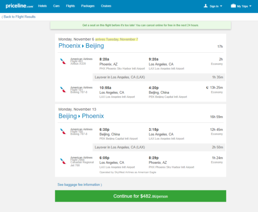Viewport: 258px width, 212px height.
Task: Open the Cruises menu item
Action: (106, 6)
